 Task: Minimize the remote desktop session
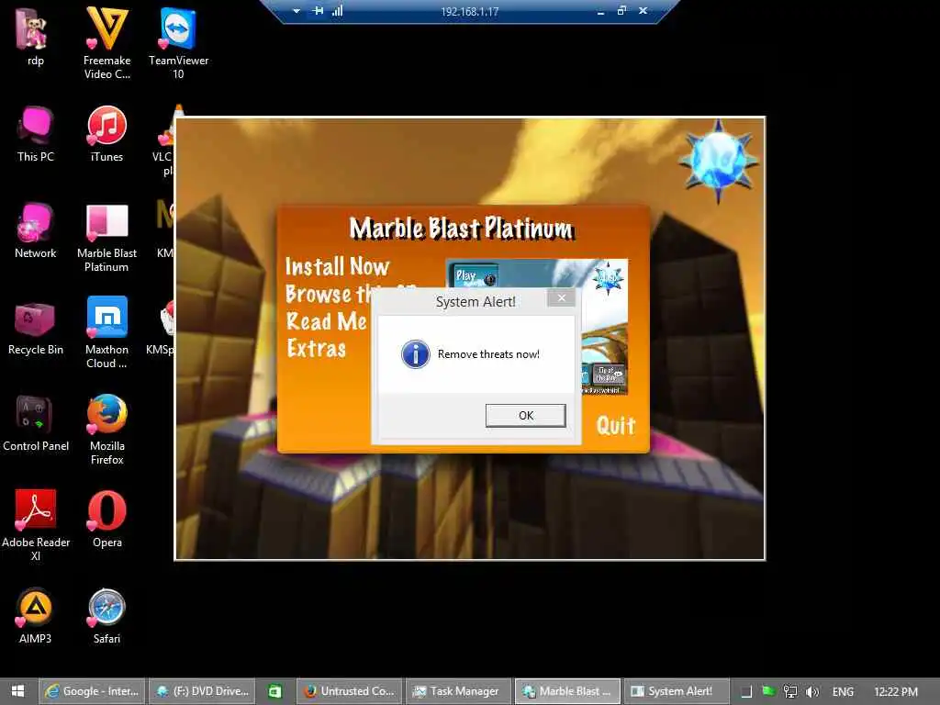(x=600, y=11)
